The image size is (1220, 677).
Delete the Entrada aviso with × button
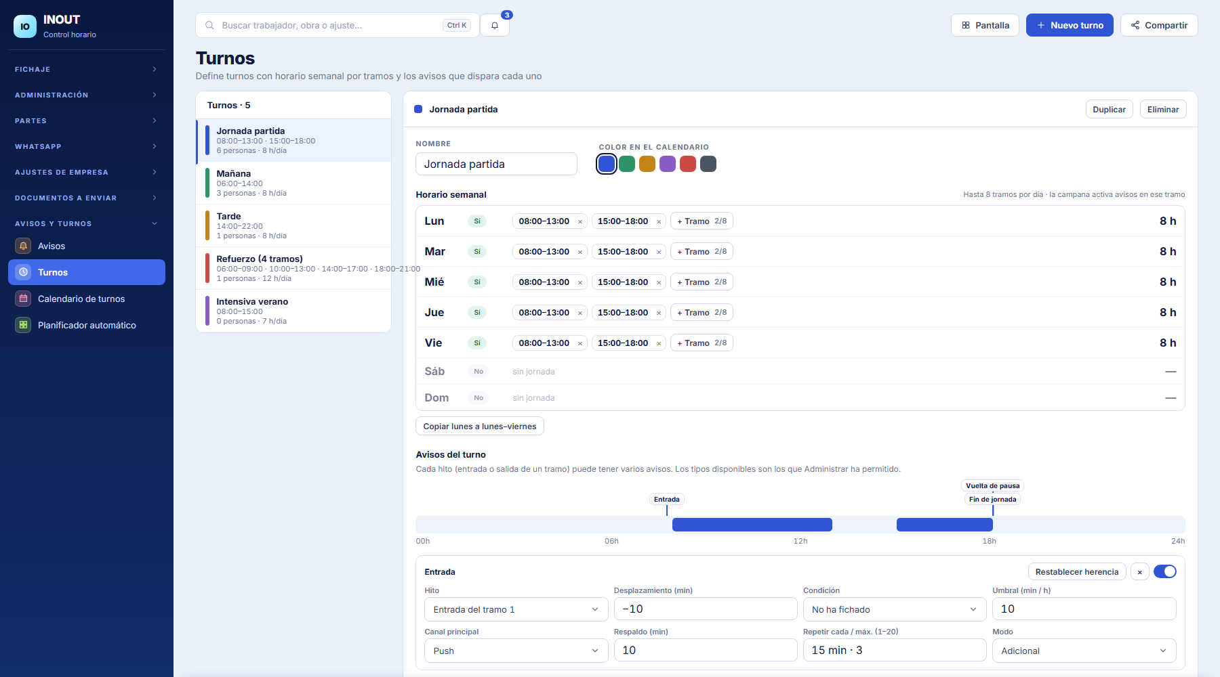[x=1140, y=572]
